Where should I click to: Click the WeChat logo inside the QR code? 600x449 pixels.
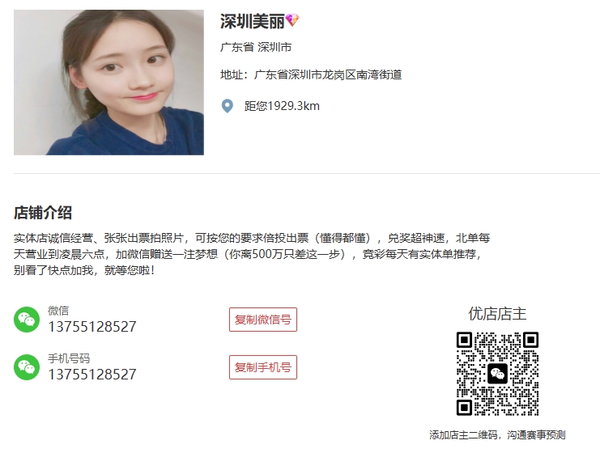click(497, 374)
